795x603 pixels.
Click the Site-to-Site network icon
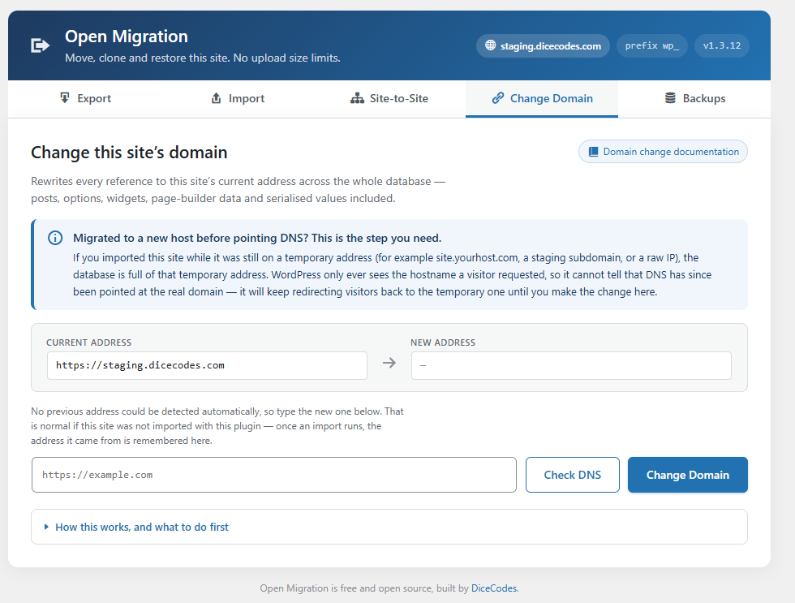click(x=357, y=98)
